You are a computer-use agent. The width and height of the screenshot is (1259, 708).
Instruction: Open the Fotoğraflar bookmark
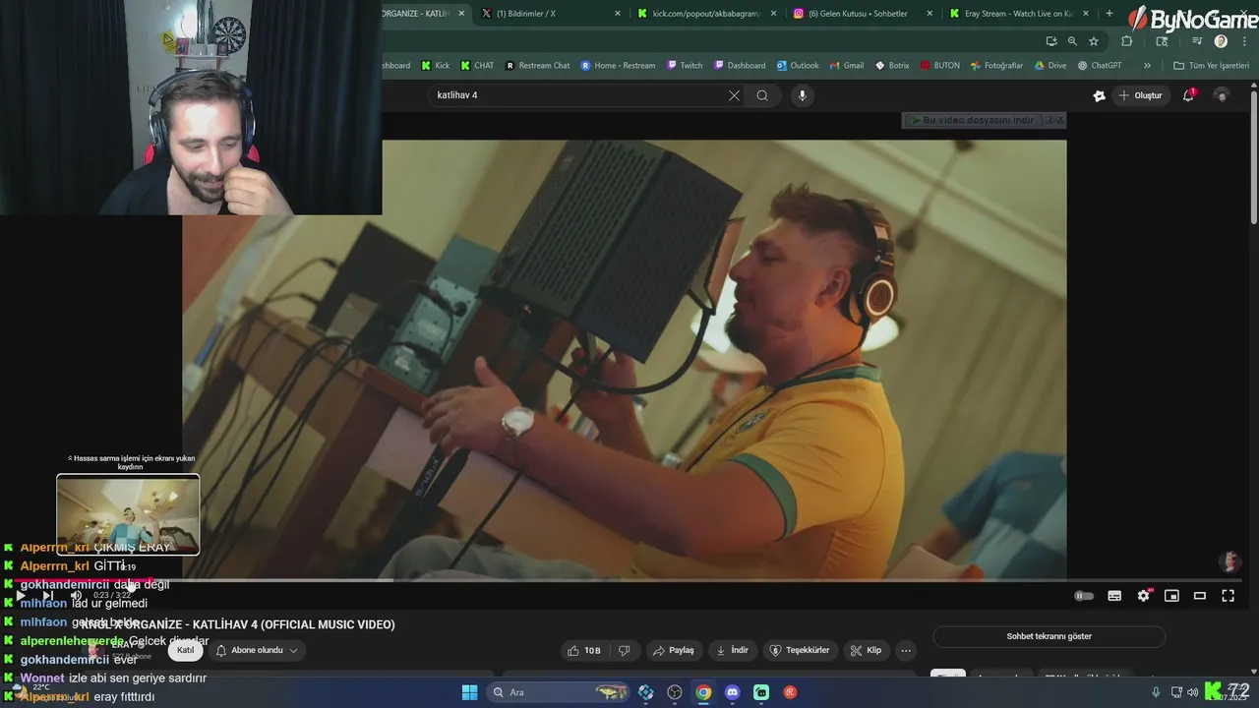tap(996, 66)
